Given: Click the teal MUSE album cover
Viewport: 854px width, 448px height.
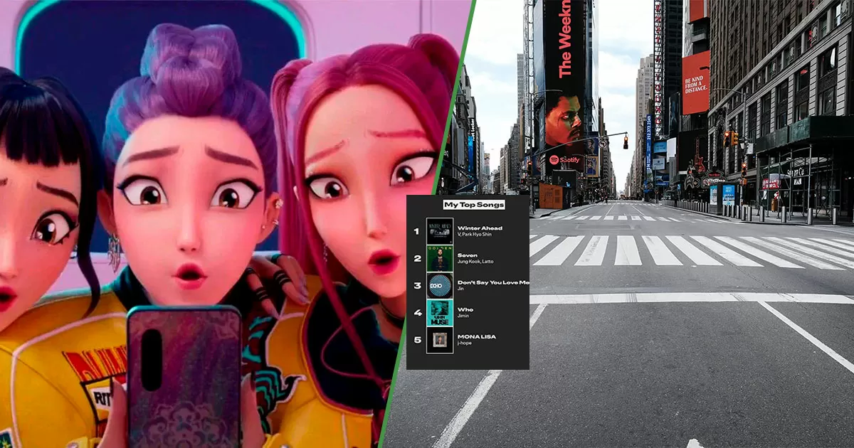Looking at the screenshot, I should [439, 313].
